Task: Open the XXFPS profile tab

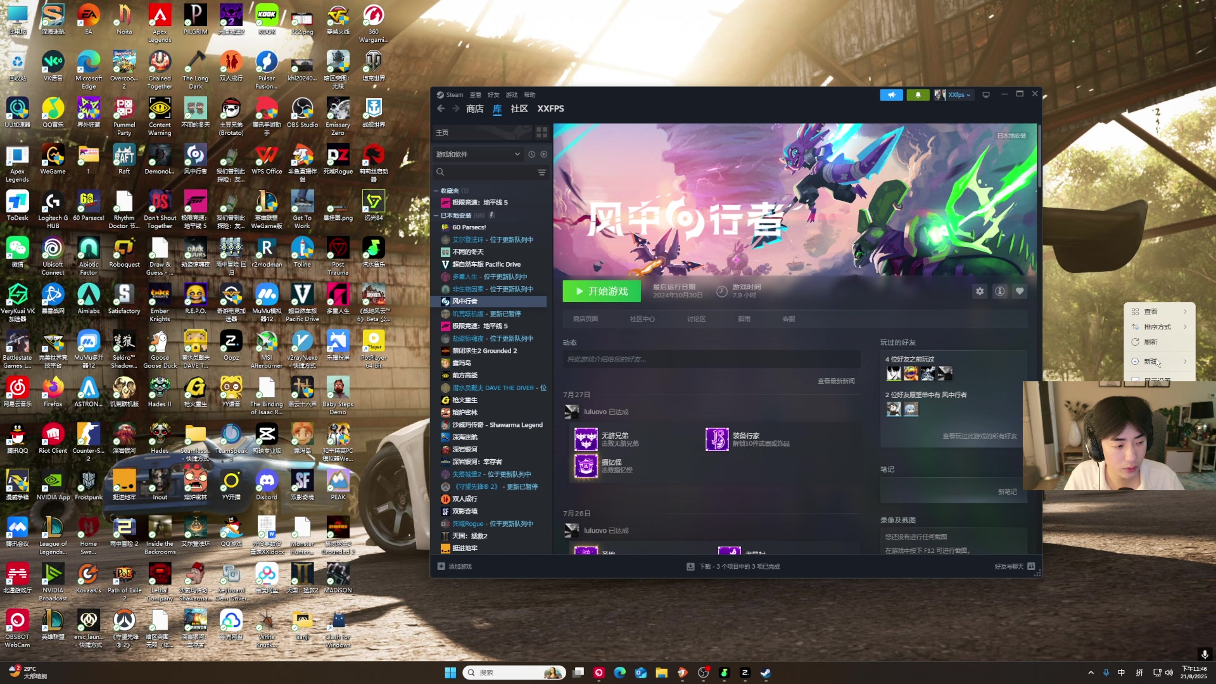Action: (x=550, y=109)
